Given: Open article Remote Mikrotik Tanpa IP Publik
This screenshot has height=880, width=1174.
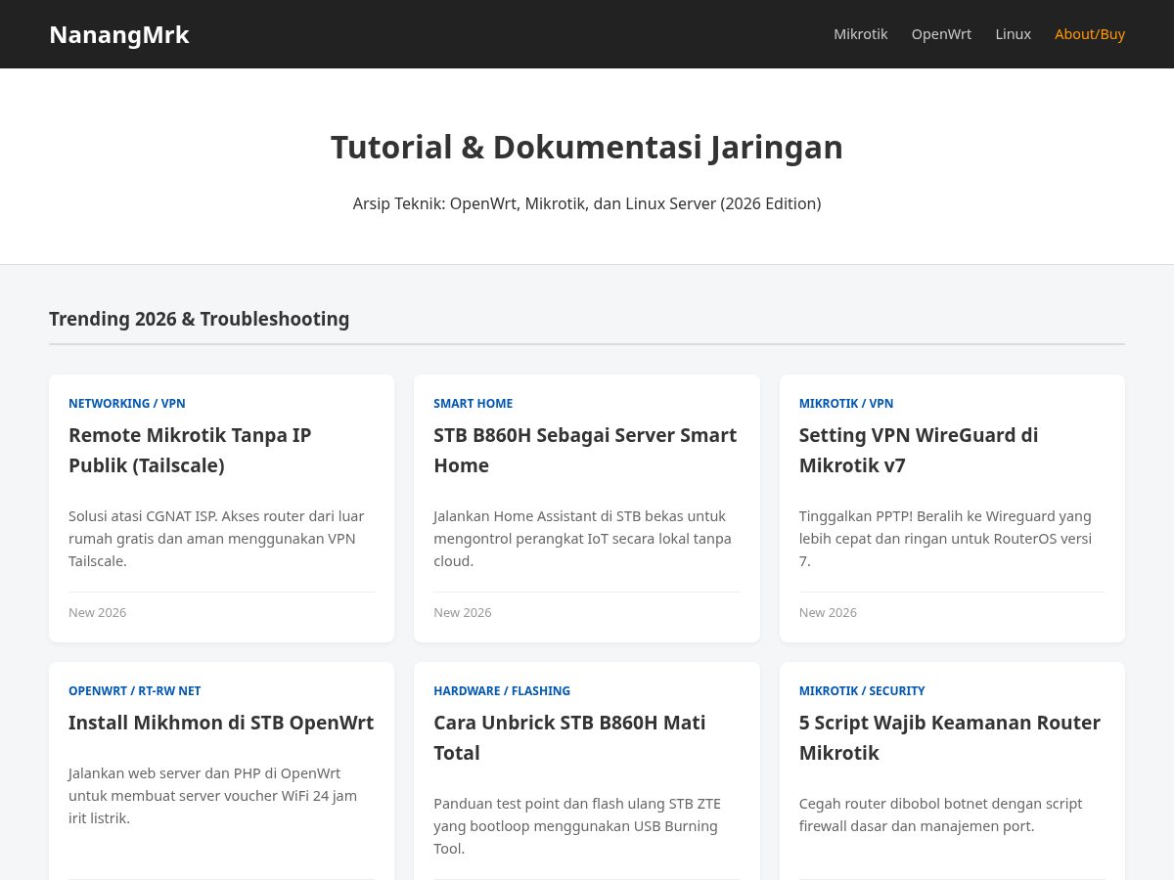Looking at the screenshot, I should [190, 450].
